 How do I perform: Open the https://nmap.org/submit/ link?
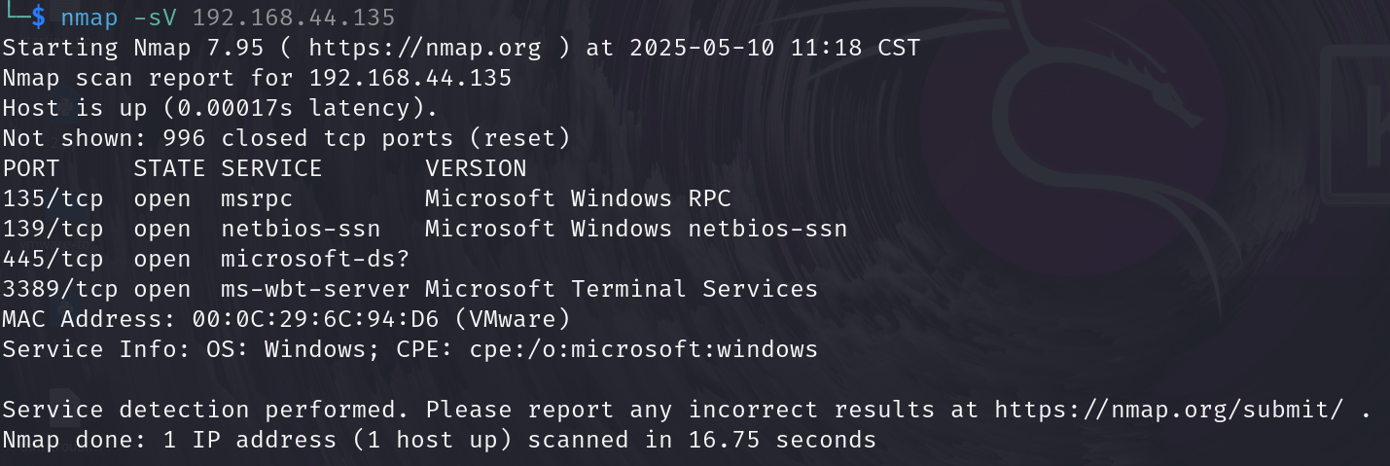1166,410
